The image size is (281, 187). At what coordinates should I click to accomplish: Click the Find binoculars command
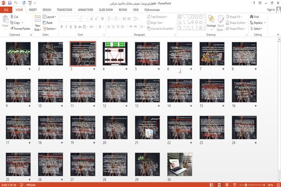tap(254, 17)
